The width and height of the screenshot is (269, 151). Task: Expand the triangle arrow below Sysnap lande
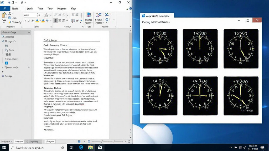tap(3, 72)
